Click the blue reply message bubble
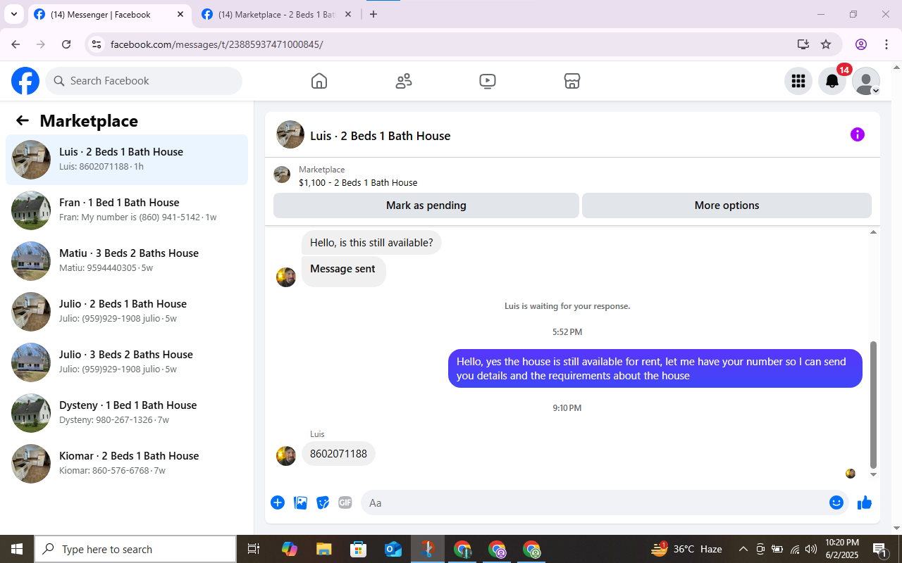 (x=655, y=369)
